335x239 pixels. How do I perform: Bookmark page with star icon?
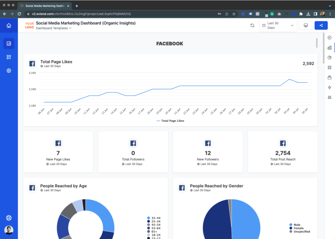coord(234,14)
